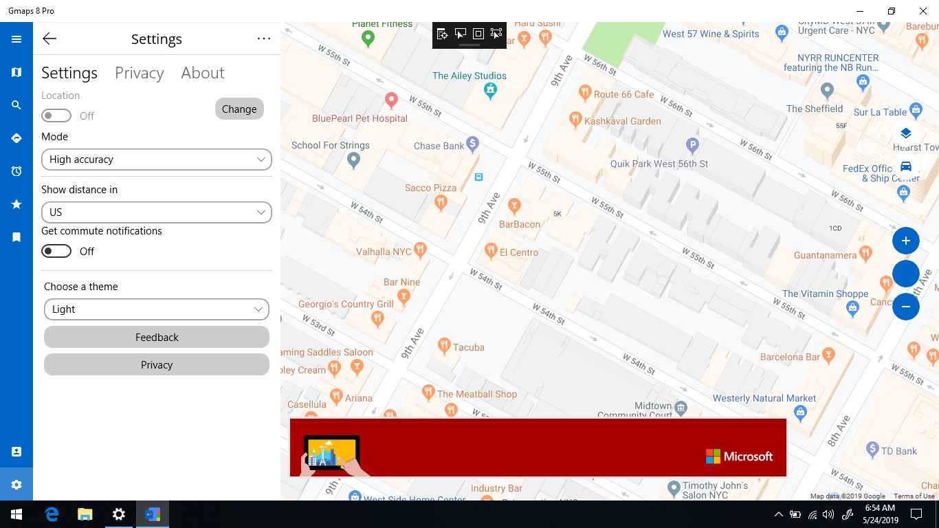Expand the Mode High accuracy dropdown
This screenshot has width=939, height=528.
click(x=157, y=159)
